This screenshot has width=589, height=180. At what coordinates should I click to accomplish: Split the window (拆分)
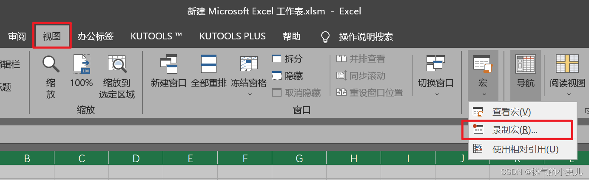[287, 59]
